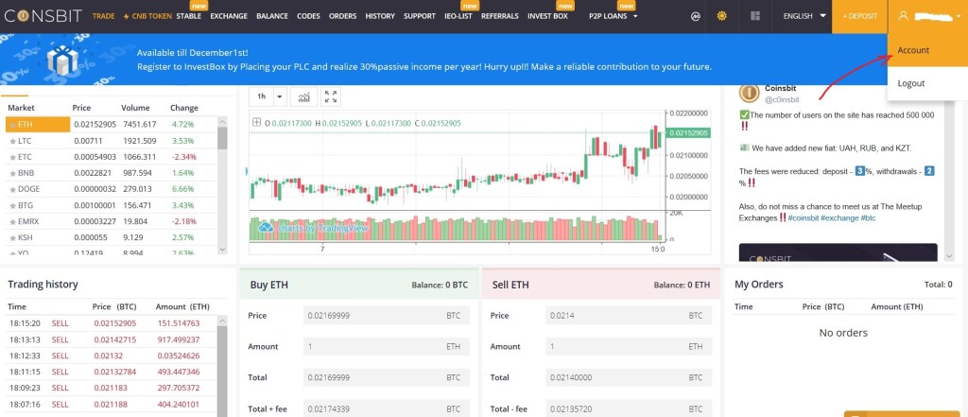Click the Coinsbit Twitter avatar
The image size is (968, 417).
point(750,93)
